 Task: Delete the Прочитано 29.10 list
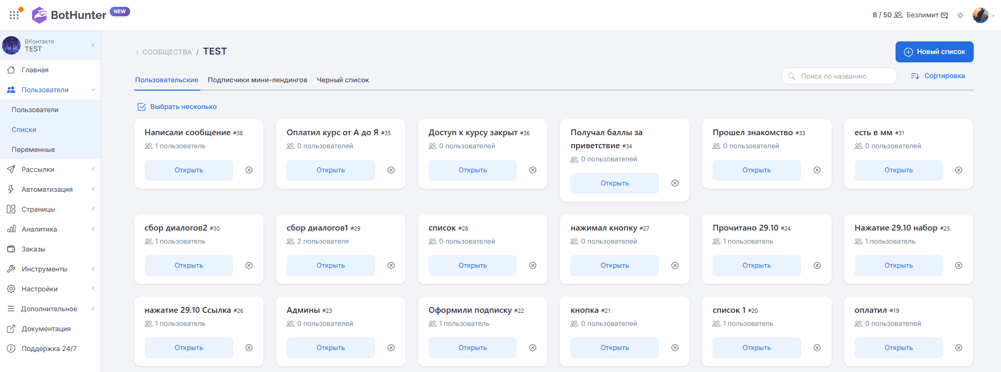click(x=817, y=266)
